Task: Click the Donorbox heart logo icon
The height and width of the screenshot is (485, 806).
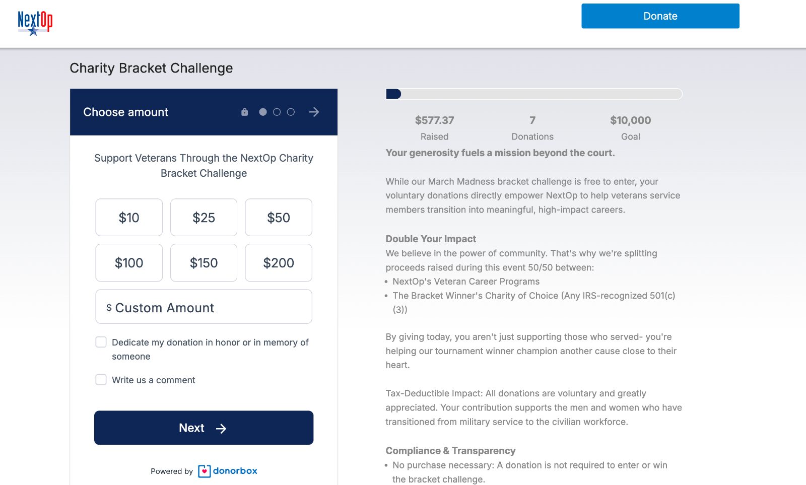Action: pyautogui.click(x=204, y=471)
